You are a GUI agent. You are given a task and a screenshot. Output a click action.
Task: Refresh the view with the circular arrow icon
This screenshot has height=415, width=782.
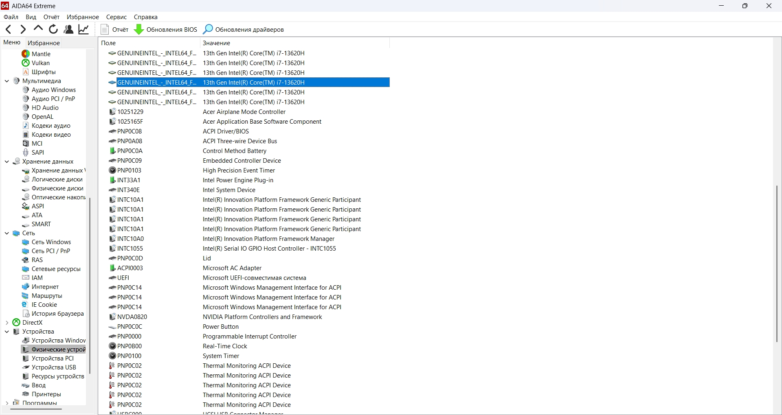coord(53,29)
